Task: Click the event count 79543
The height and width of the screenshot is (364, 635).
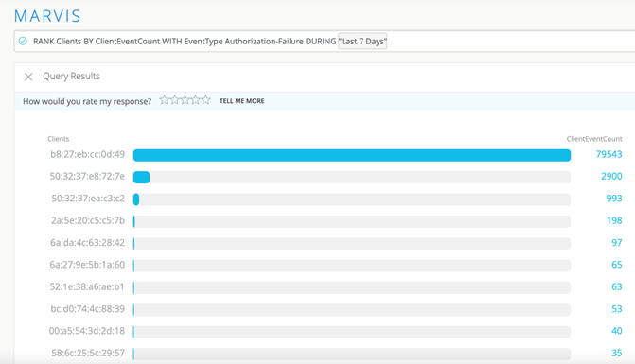Action: tap(609, 154)
